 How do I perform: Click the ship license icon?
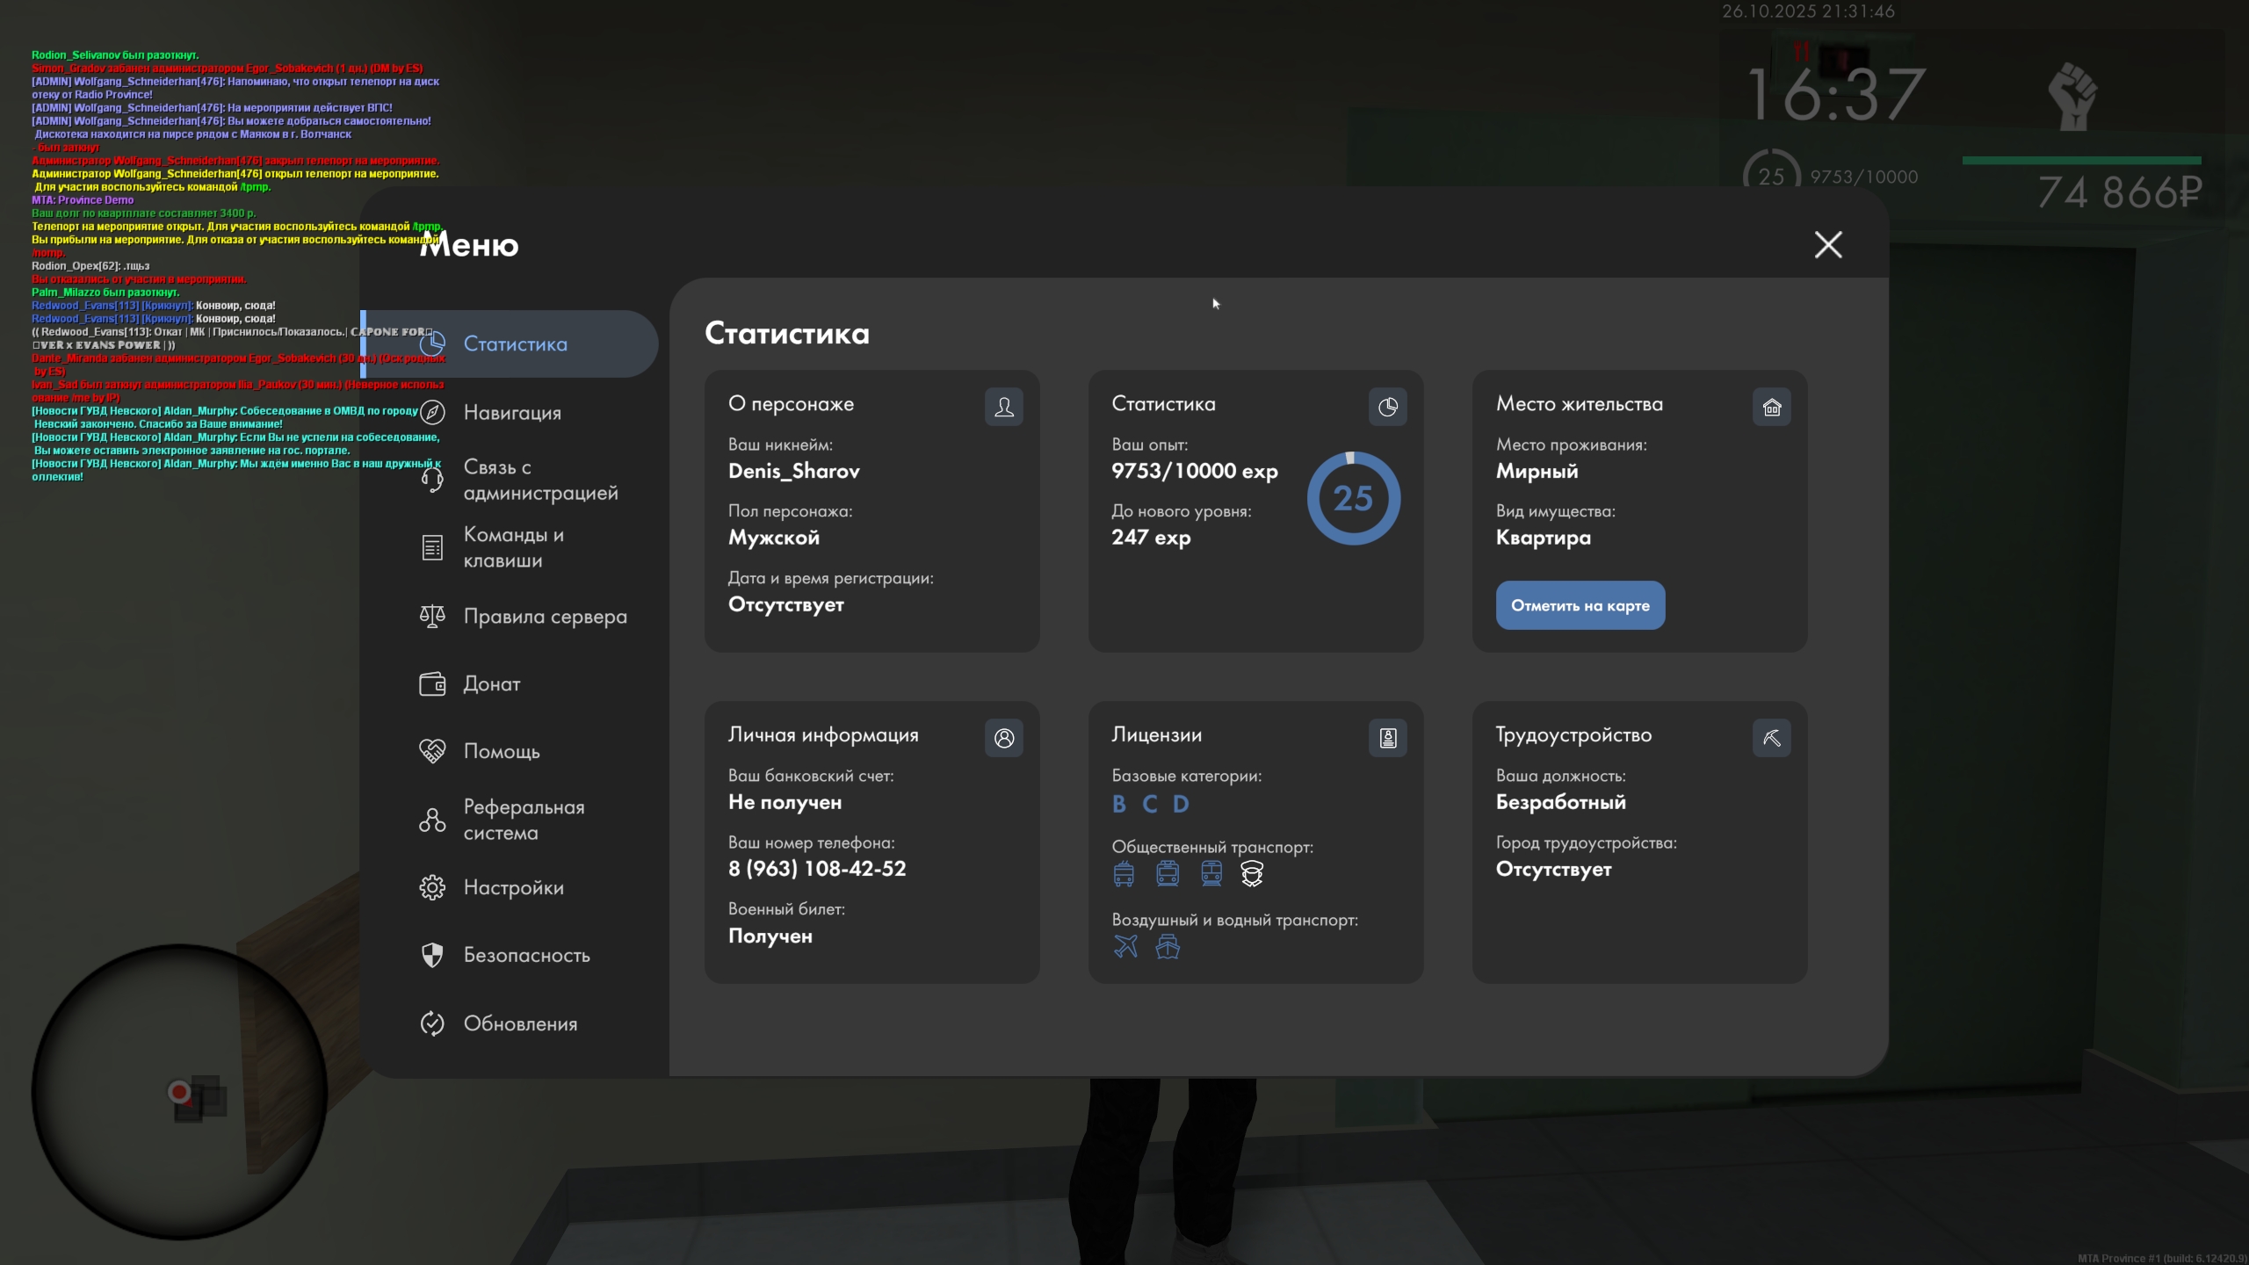pos(1168,946)
